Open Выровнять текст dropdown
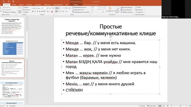This screenshot has width=191, height=107. [78, 10]
